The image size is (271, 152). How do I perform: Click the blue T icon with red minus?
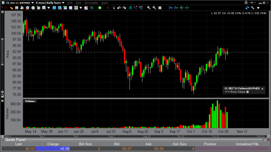click(x=60, y=8)
